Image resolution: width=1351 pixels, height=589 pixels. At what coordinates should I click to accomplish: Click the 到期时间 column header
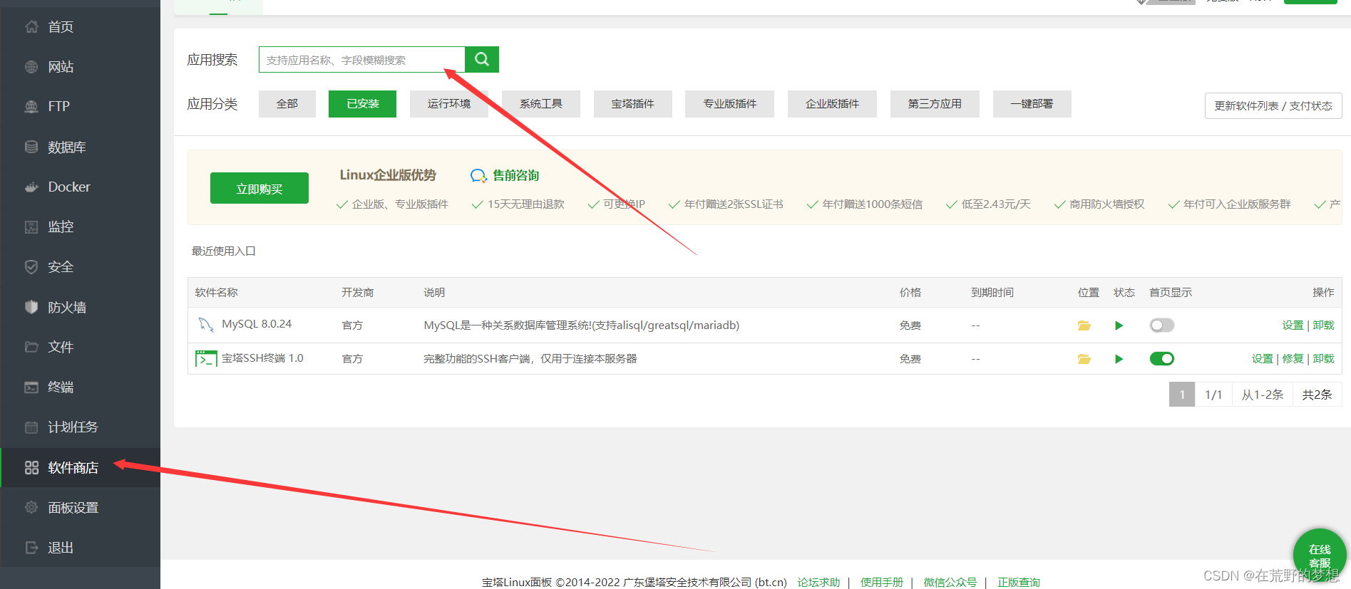(x=992, y=293)
